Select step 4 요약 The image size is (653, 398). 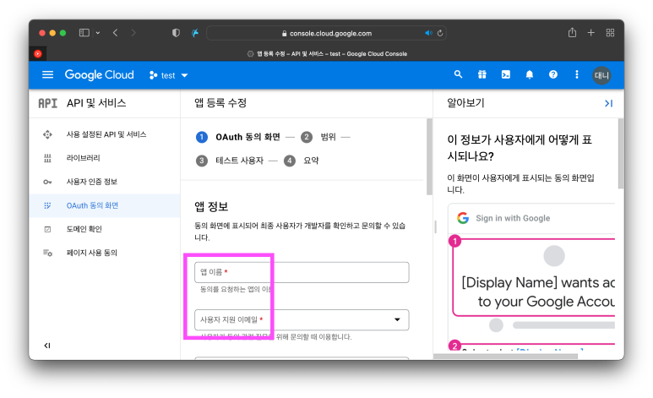[x=301, y=161]
